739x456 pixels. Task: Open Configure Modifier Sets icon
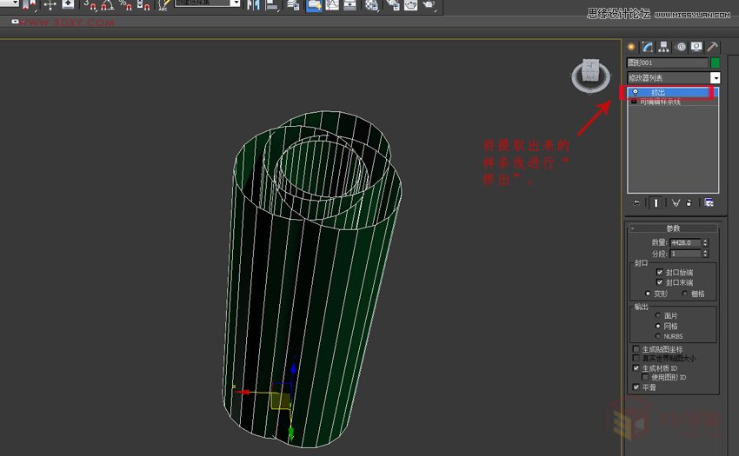pyautogui.click(x=709, y=202)
